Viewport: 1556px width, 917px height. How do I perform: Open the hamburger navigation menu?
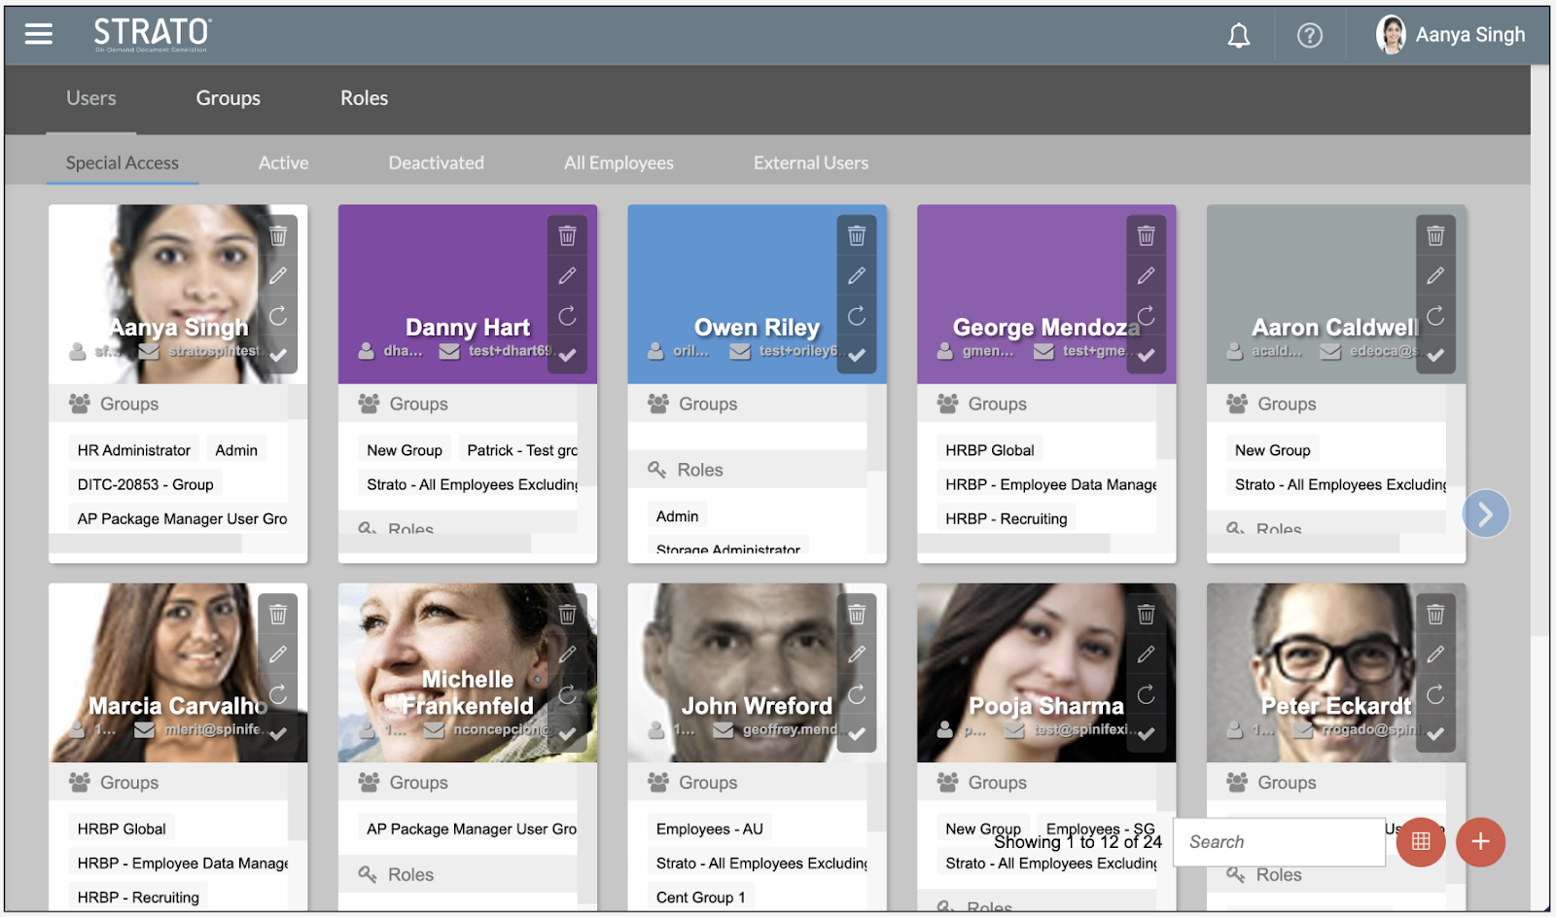pos(39,34)
